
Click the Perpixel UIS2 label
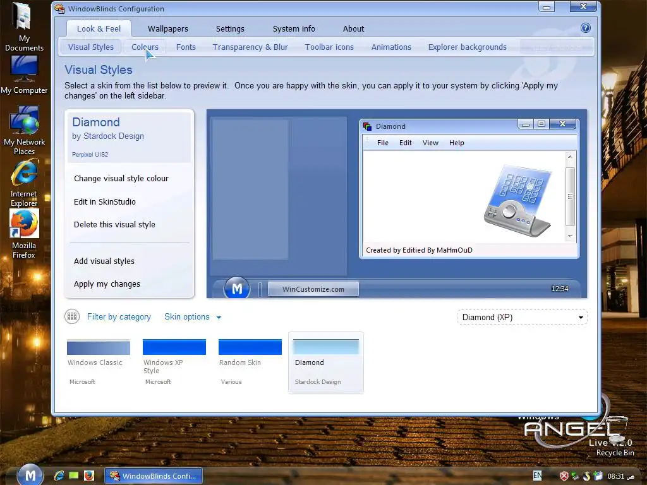90,155
